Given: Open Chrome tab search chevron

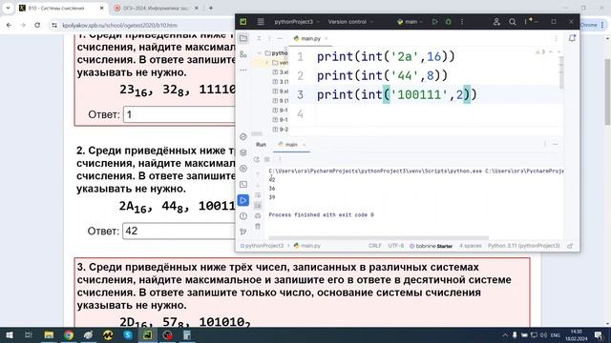Looking at the screenshot, I should click(x=8, y=8).
